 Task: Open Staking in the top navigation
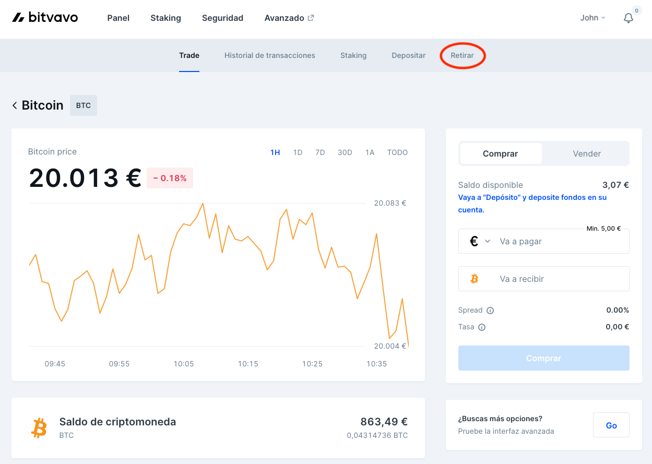pos(165,18)
